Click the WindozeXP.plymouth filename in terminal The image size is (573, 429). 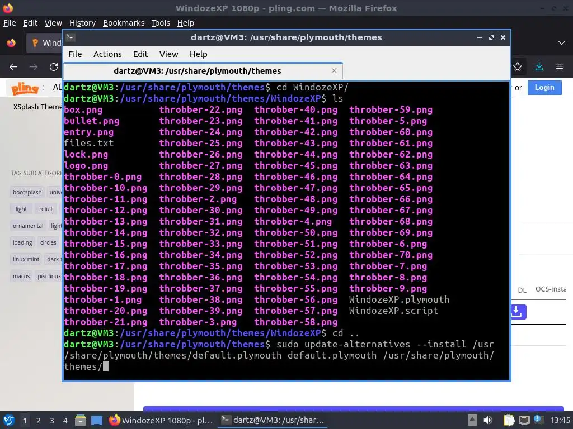pyautogui.click(x=399, y=299)
